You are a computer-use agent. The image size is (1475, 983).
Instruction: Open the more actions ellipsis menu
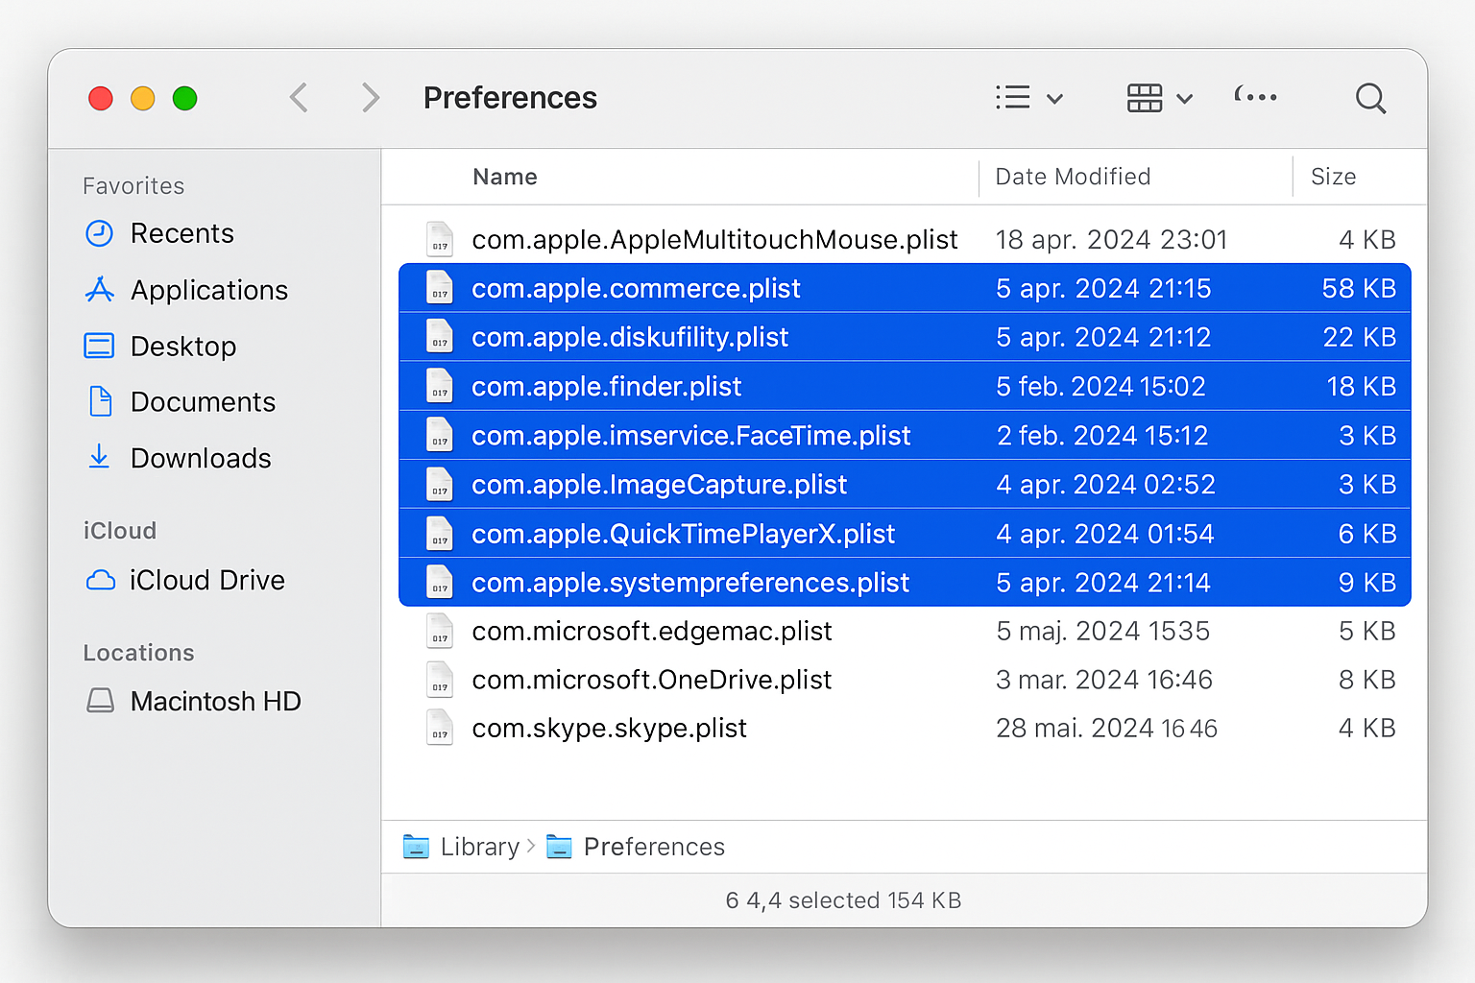click(1256, 96)
